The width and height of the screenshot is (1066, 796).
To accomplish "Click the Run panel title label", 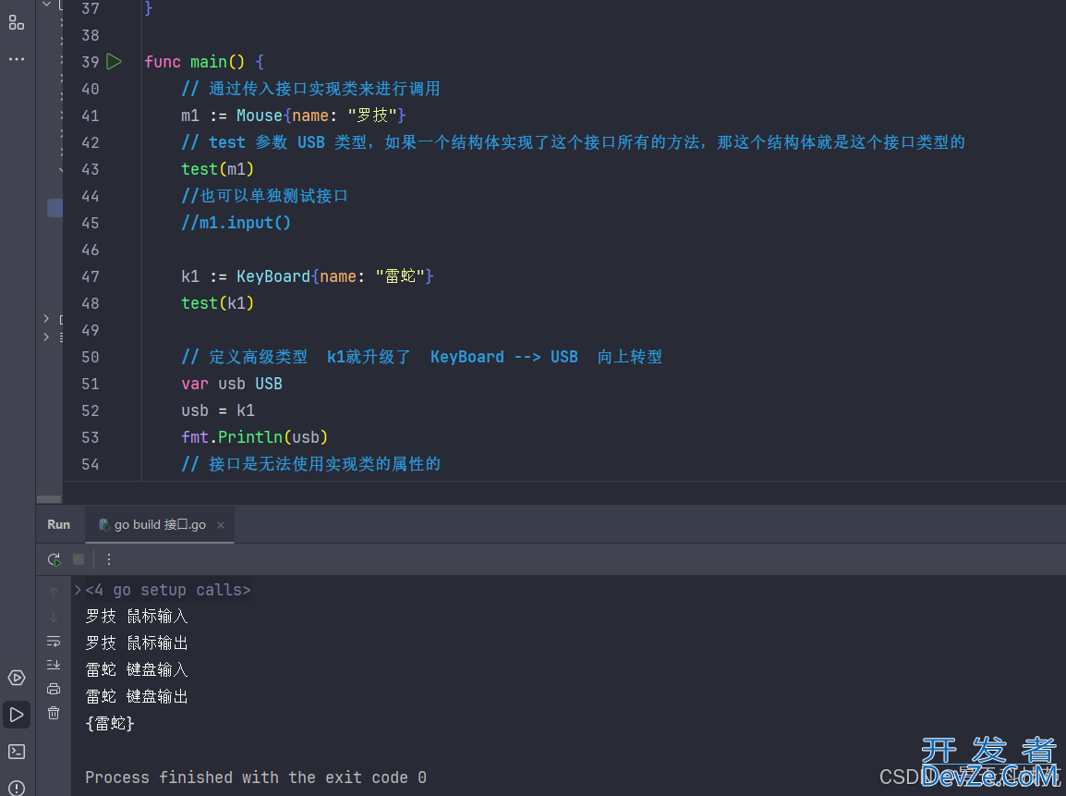I will [x=59, y=524].
